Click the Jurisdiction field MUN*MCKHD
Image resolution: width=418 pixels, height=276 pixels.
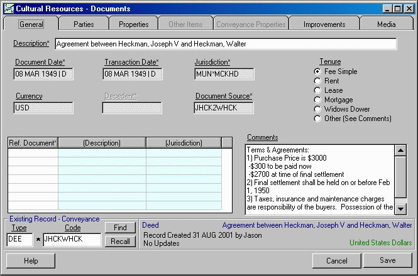coord(224,74)
